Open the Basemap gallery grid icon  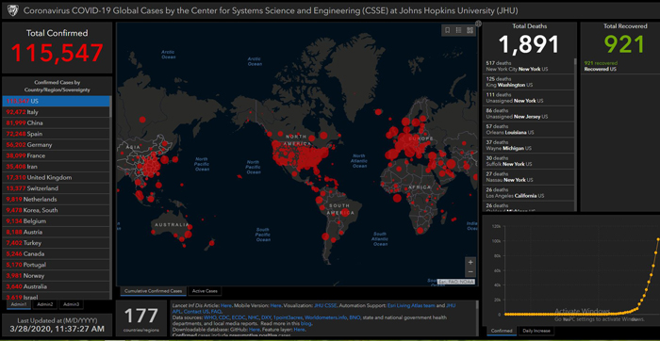470,30
